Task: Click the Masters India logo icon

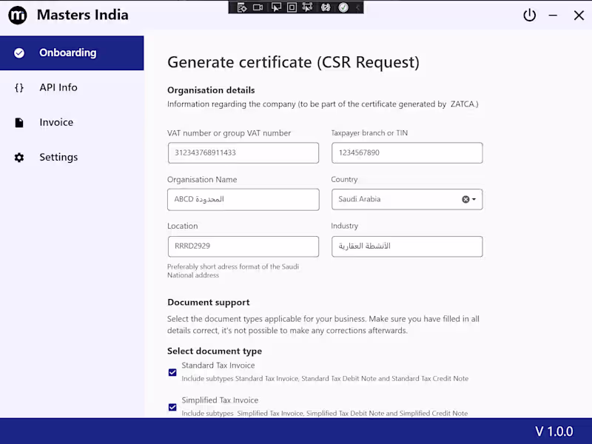Action: [x=18, y=15]
